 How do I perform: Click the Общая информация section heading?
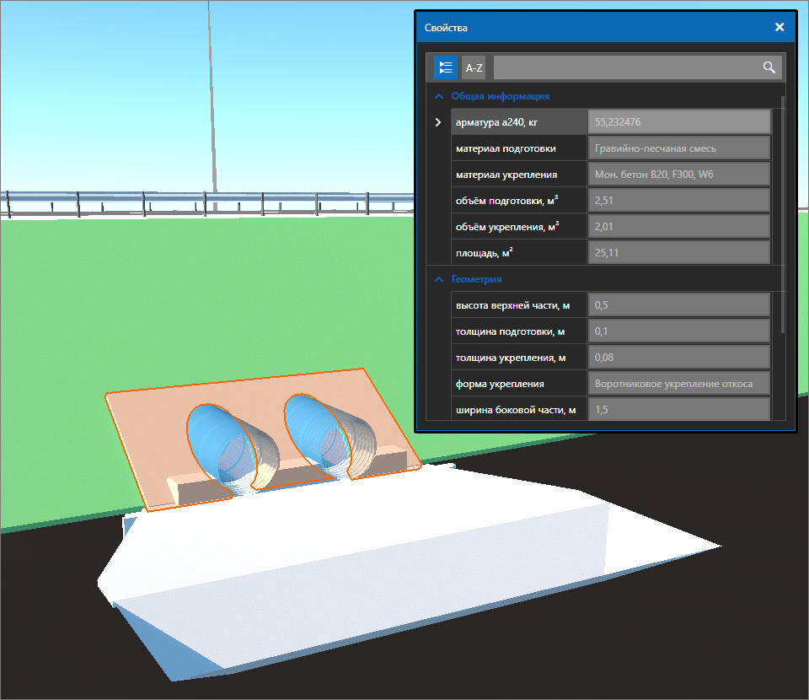500,96
